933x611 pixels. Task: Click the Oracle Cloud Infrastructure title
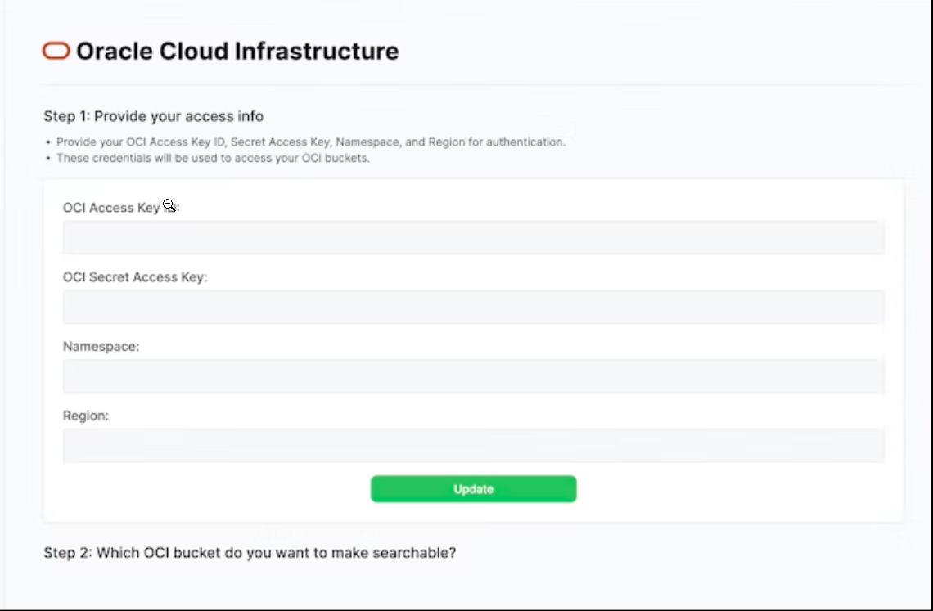237,51
